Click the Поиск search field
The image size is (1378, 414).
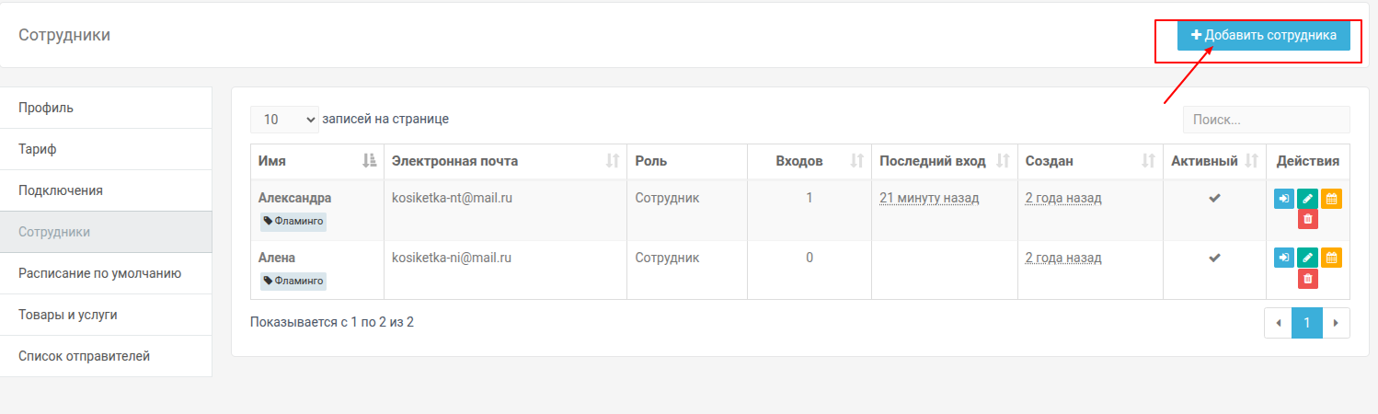(1266, 120)
